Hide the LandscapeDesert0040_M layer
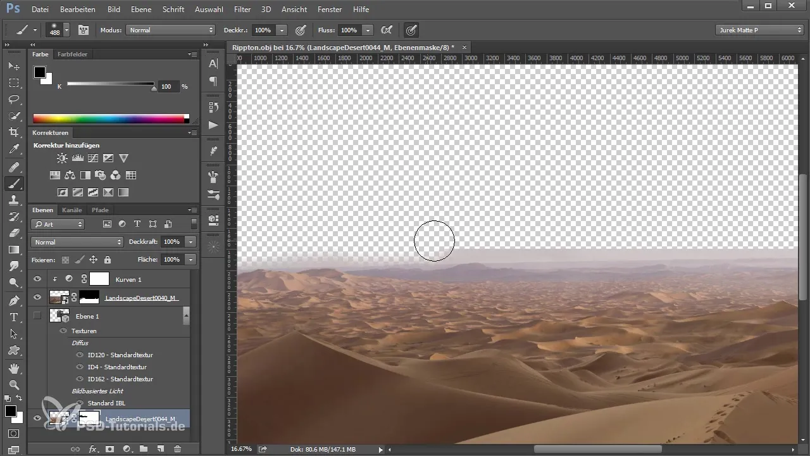Image resolution: width=810 pixels, height=456 pixels. pyautogui.click(x=37, y=297)
